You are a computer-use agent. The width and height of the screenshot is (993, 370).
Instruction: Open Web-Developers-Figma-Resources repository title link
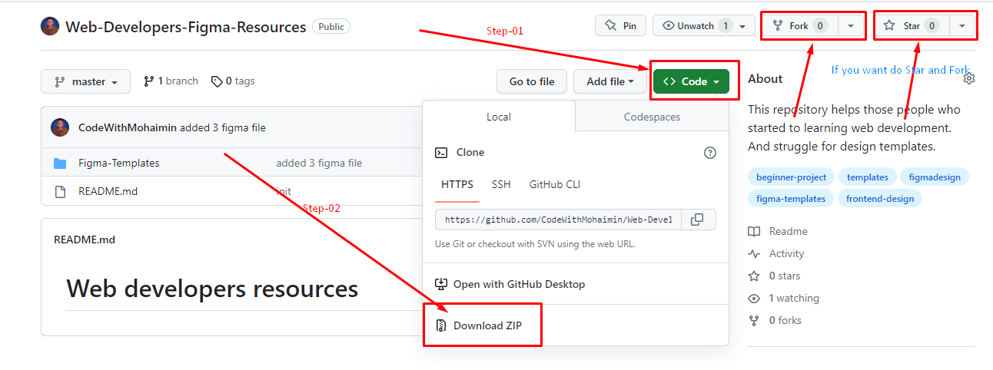(185, 27)
